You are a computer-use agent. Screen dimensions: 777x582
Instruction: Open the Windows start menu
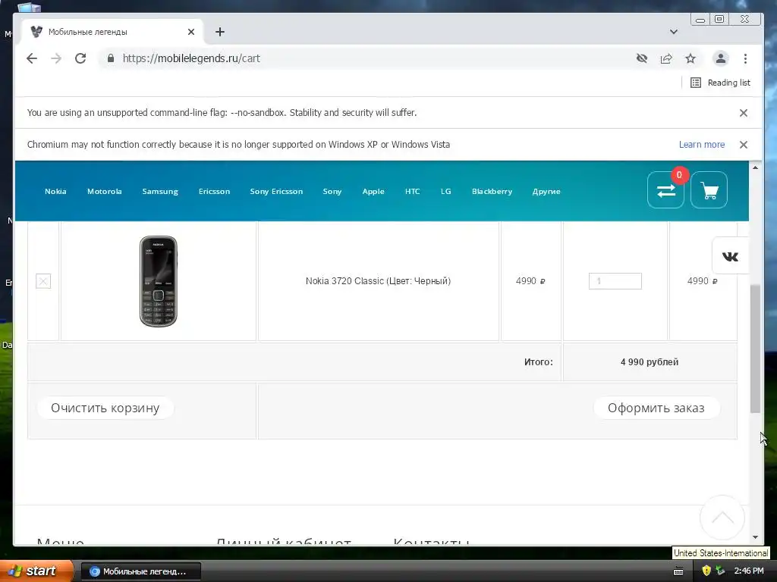[x=36, y=571]
